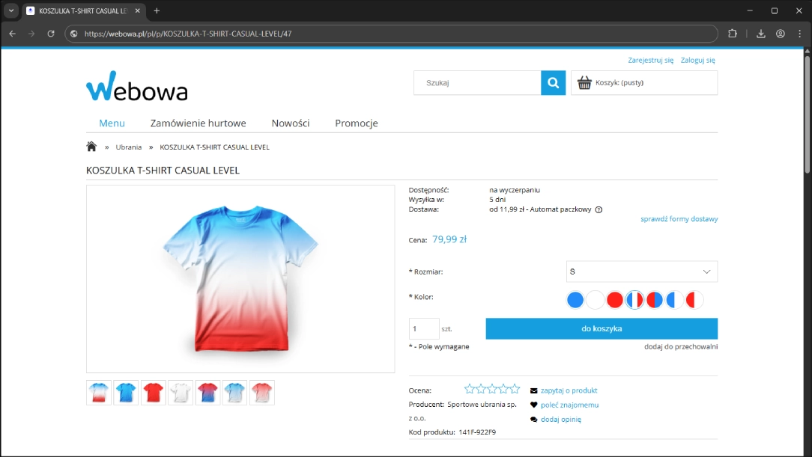Screen dimensions: 812x457
Task: Click the delivery info question mark icon
Action: pos(599,210)
